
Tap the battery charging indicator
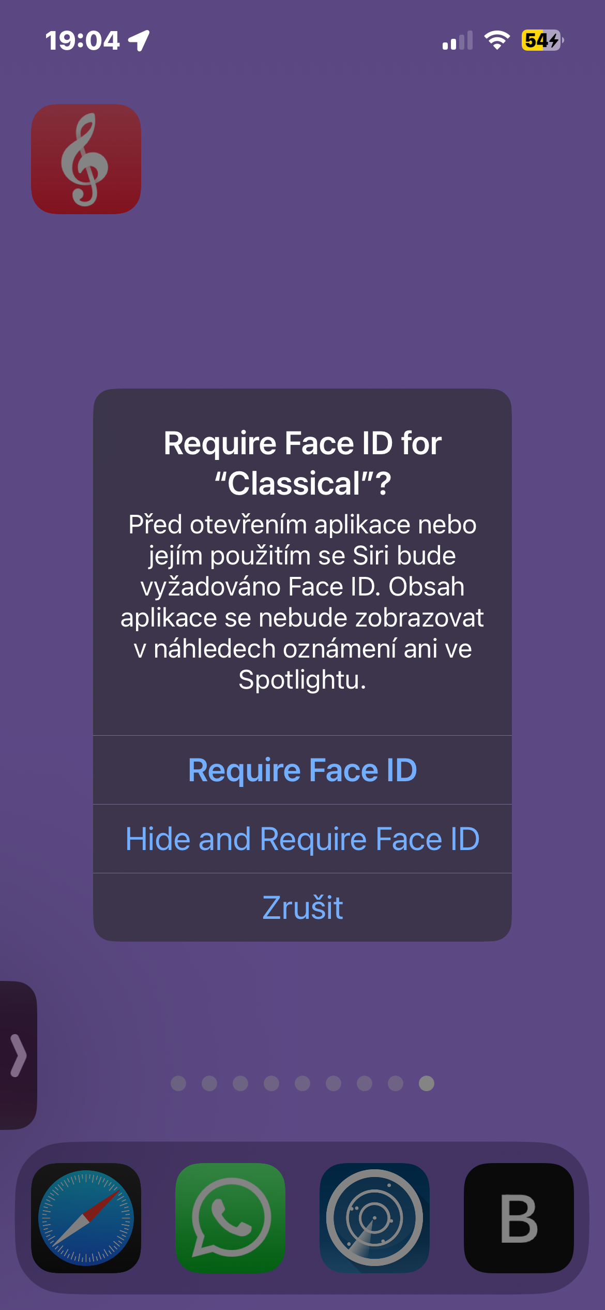541,40
